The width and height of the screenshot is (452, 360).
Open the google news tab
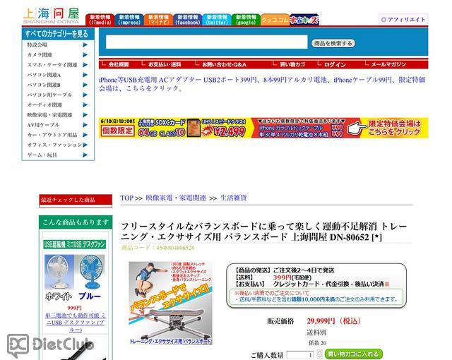coord(246,20)
